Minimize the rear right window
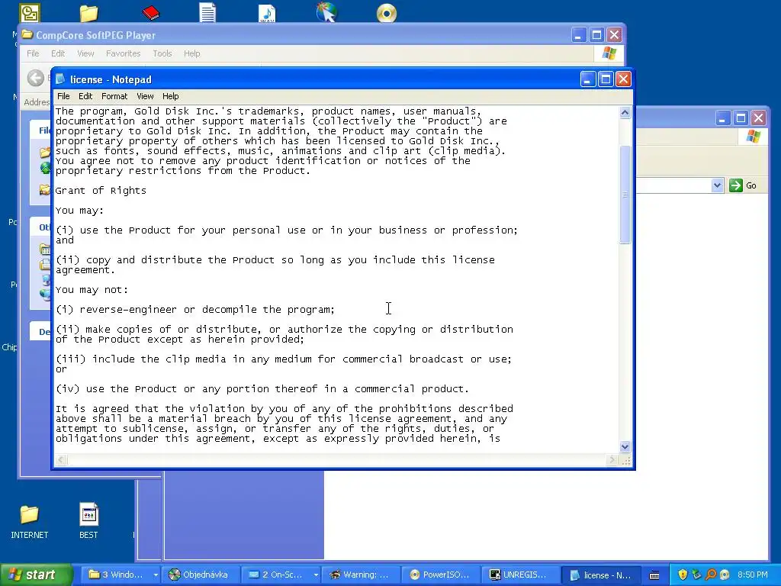The image size is (781, 586). click(x=723, y=118)
